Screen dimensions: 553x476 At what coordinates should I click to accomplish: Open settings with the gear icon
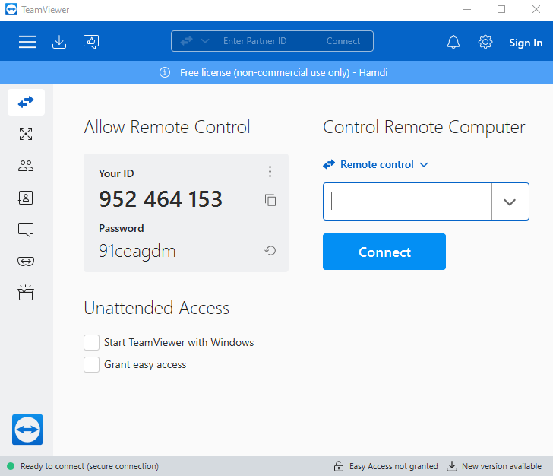pos(485,42)
